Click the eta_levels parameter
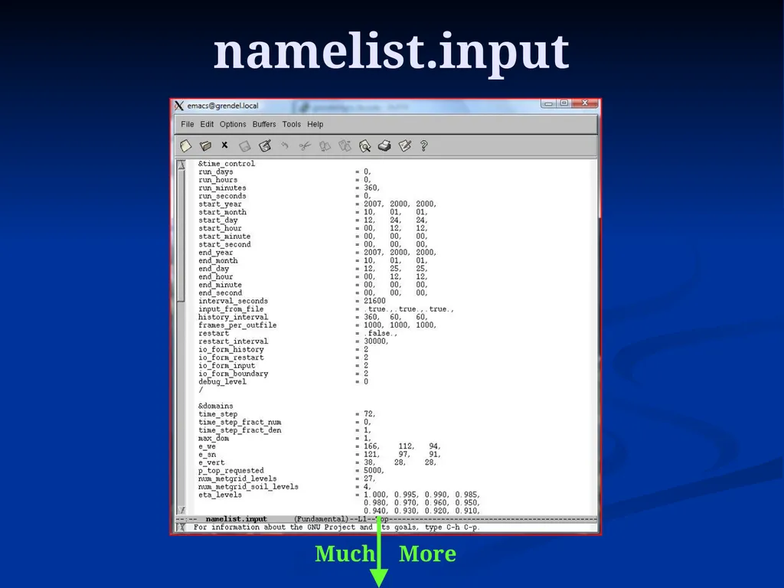The height and width of the screenshot is (588, 784). tap(220, 495)
